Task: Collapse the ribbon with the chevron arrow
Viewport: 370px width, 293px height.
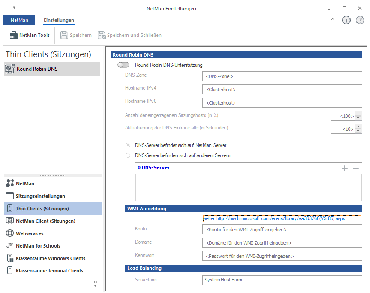Action: click(333, 20)
